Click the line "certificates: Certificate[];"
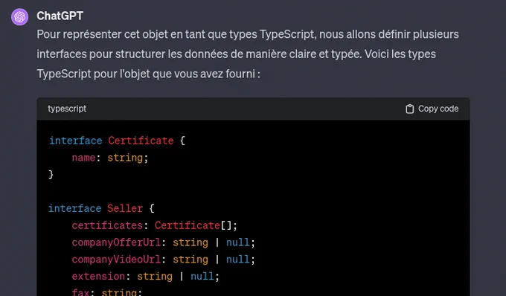 coord(154,225)
